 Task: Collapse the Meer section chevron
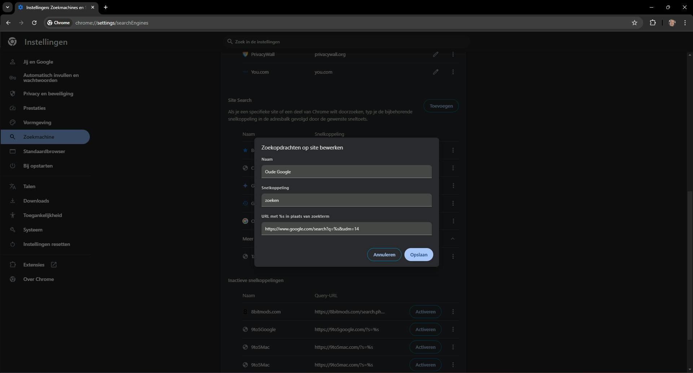[452, 239]
